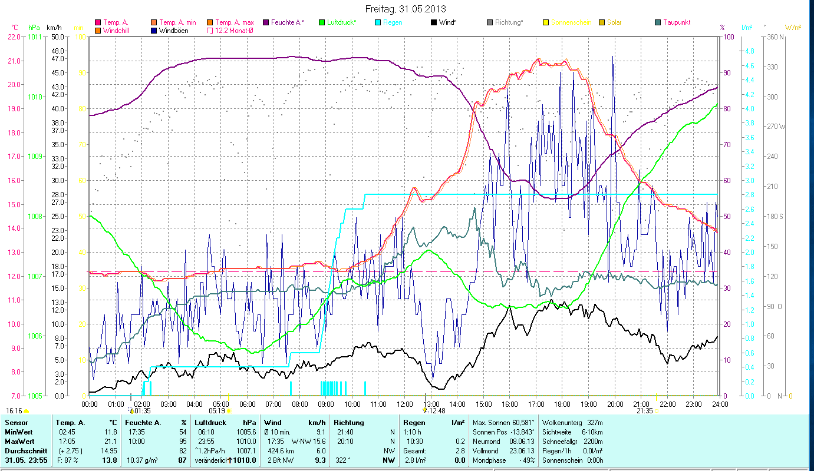Select the green Luftdruck* legend swatch

click(321, 22)
